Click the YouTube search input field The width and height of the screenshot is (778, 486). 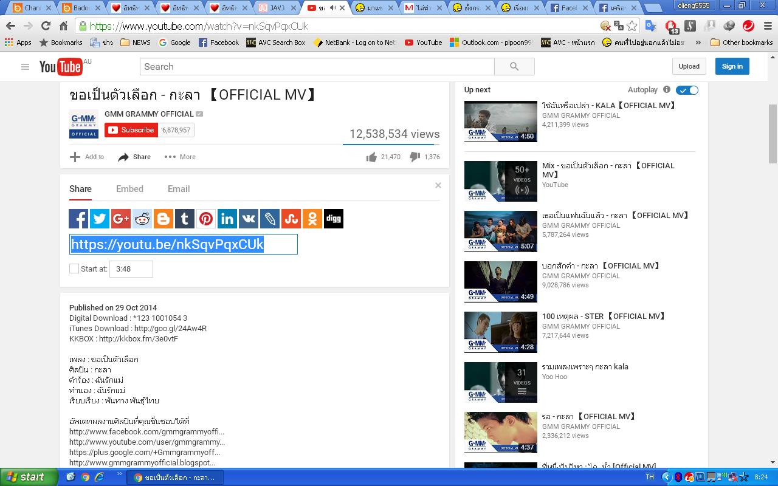click(317, 67)
